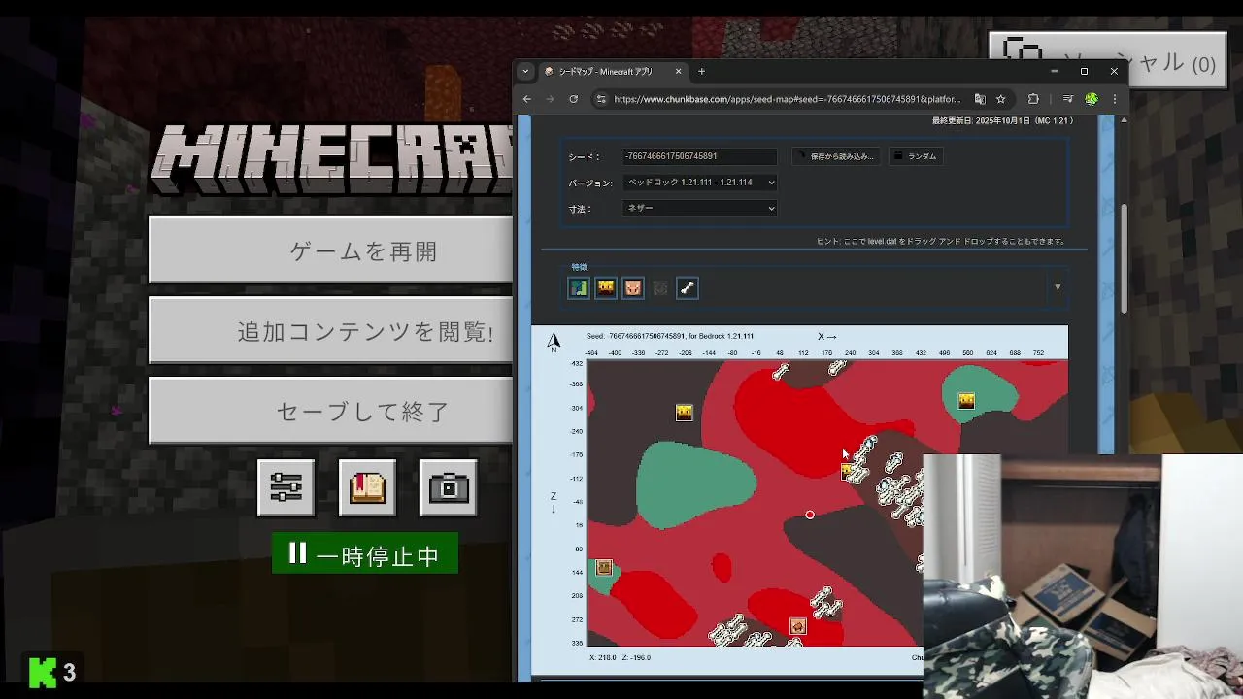Go back in the browser
This screenshot has height=699, width=1243.
(527, 99)
